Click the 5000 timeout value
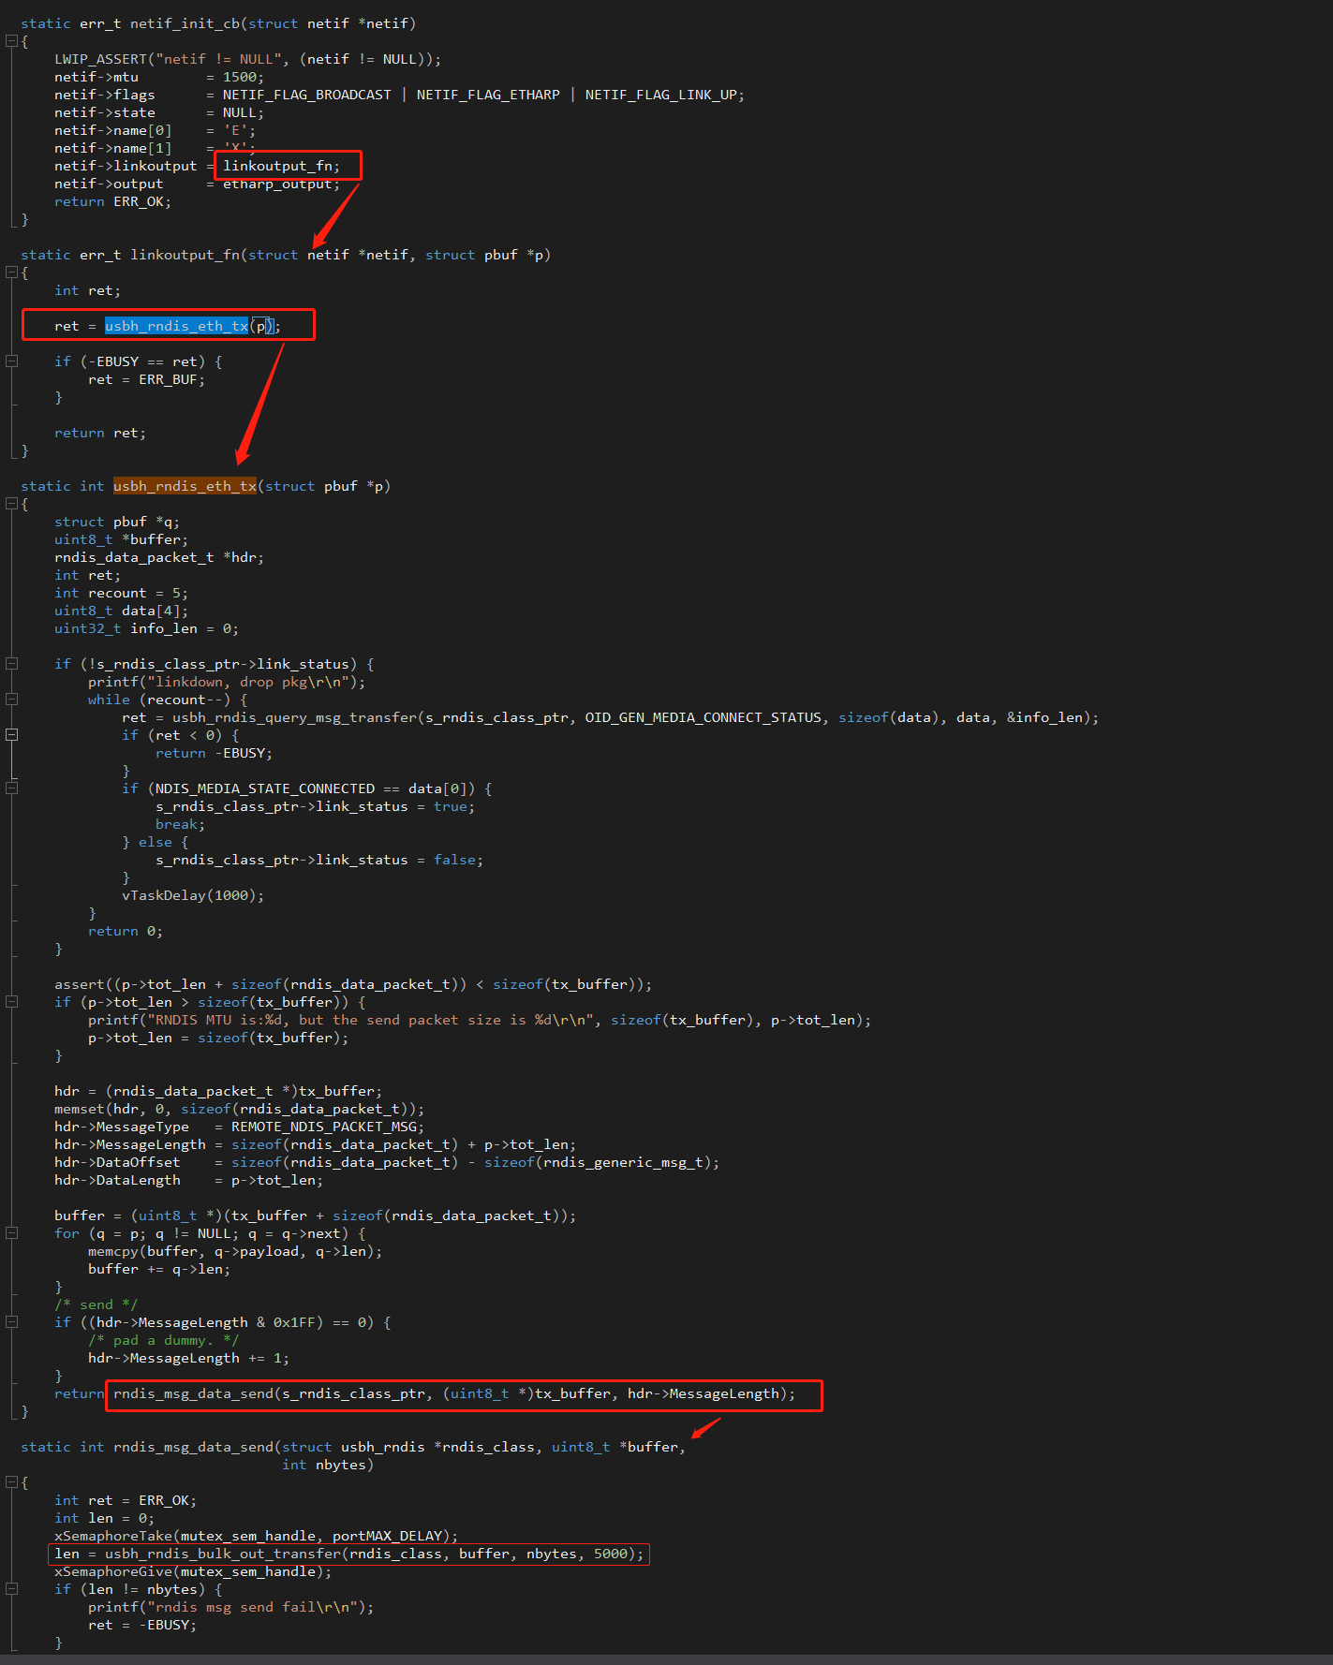The image size is (1333, 1665). click(x=611, y=1554)
